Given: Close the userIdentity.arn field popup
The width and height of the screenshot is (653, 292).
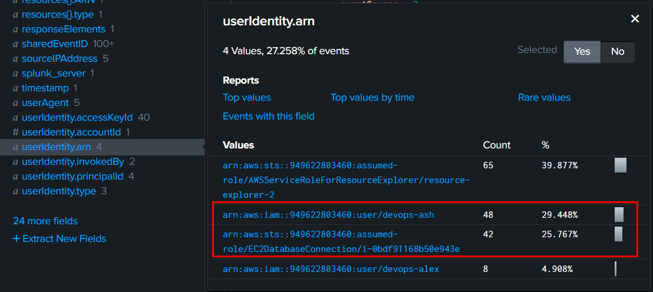Looking at the screenshot, I should [x=635, y=19].
